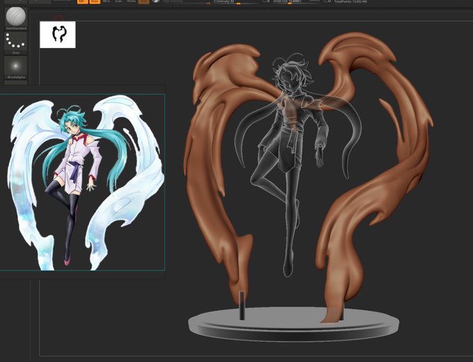Adjust the Draw Size slider

coord(296,2)
